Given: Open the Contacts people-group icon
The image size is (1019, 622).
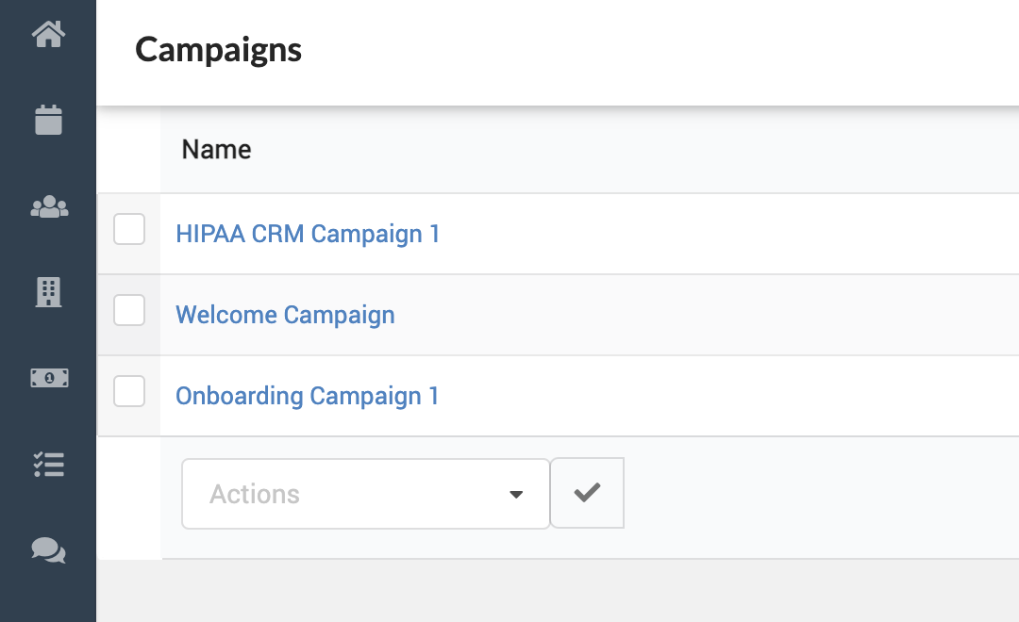Looking at the screenshot, I should (x=49, y=207).
